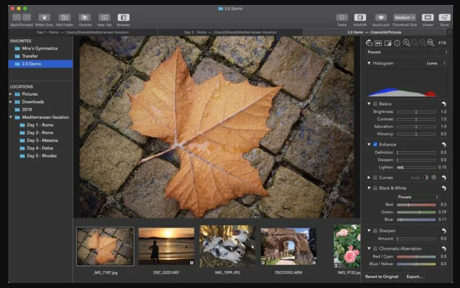Click the rotate image icon in edit panel
The height and width of the screenshot is (288, 460).
coord(369,43)
